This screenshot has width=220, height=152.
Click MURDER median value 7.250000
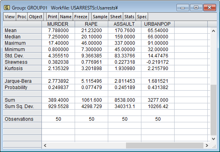(58, 37)
